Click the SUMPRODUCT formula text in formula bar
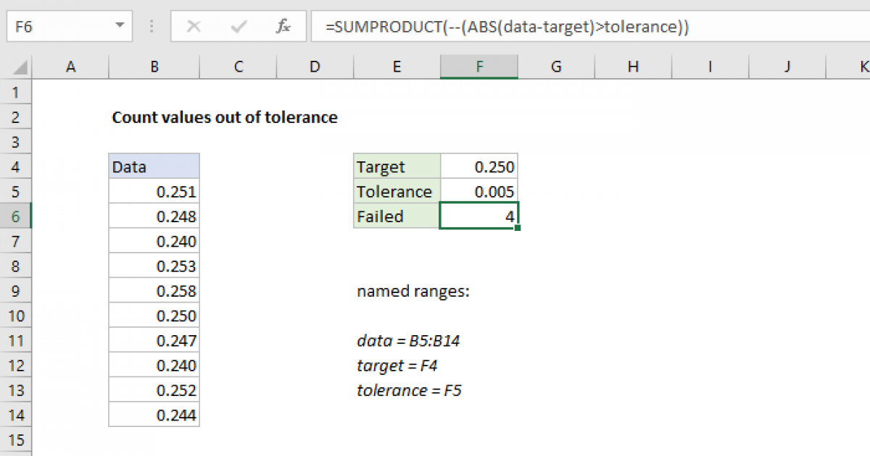 pyautogui.click(x=507, y=28)
